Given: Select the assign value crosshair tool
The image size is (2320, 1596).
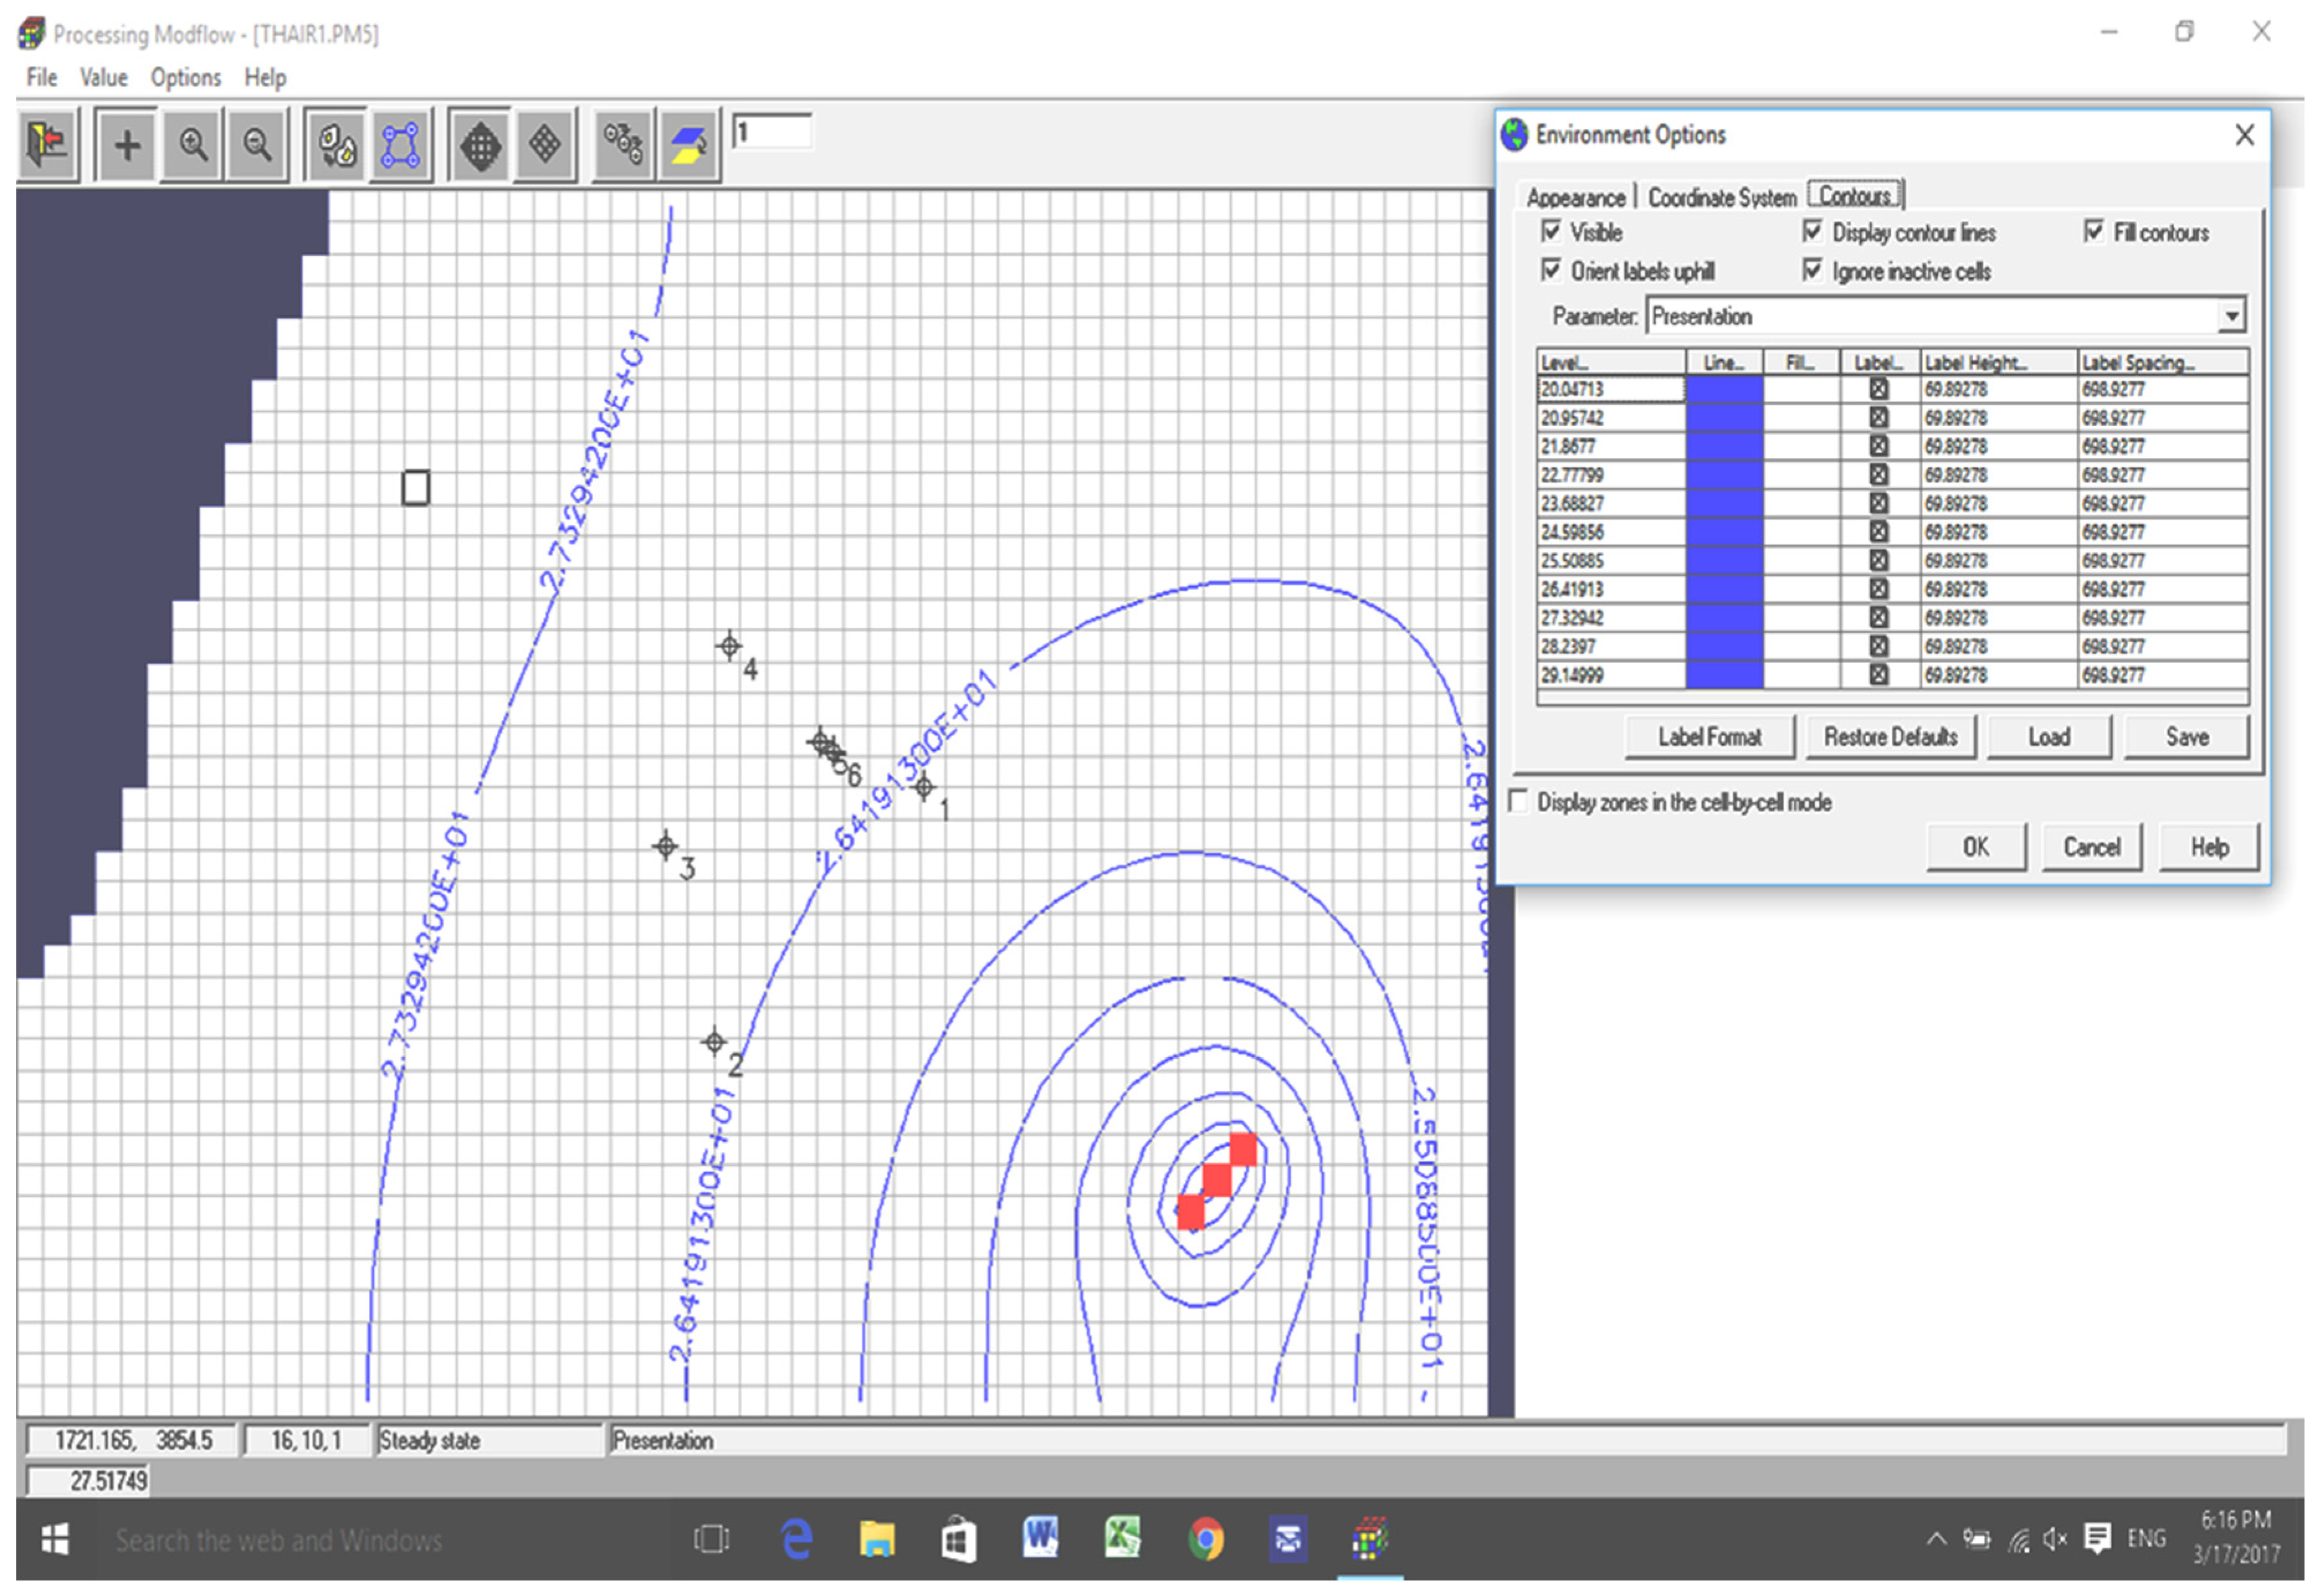Looking at the screenshot, I should coord(127,146).
